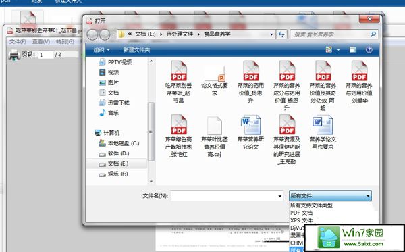The width and height of the screenshot is (405, 252).
Task: Click the page number field in the reader
Action: (x=46, y=55)
